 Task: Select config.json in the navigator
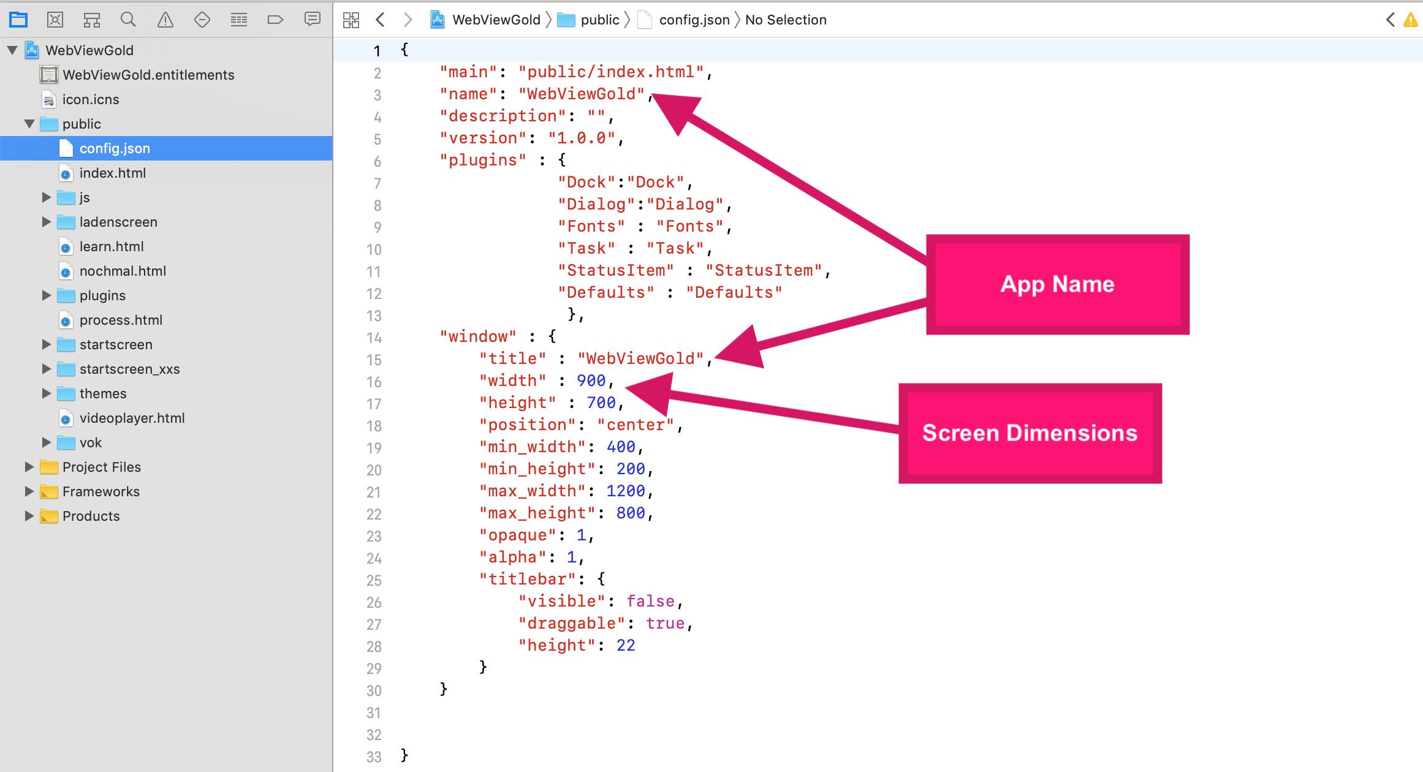[x=166, y=148]
